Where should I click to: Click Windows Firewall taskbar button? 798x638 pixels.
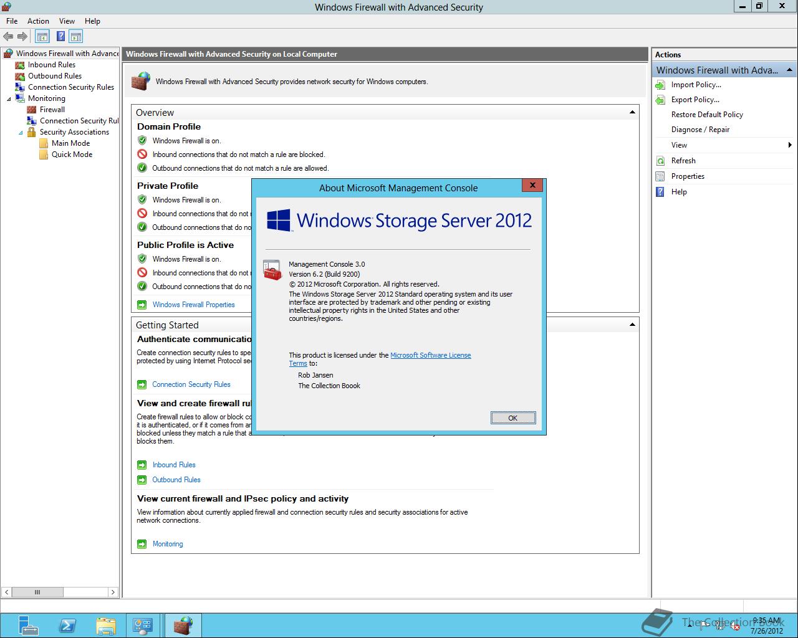pos(183,626)
